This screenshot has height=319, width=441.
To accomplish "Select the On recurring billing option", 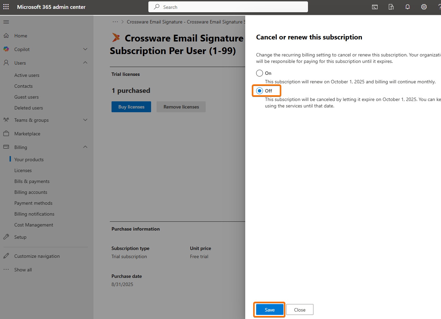I will (260, 73).
